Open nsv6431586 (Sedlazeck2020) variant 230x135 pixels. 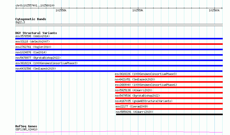tap(36, 69)
